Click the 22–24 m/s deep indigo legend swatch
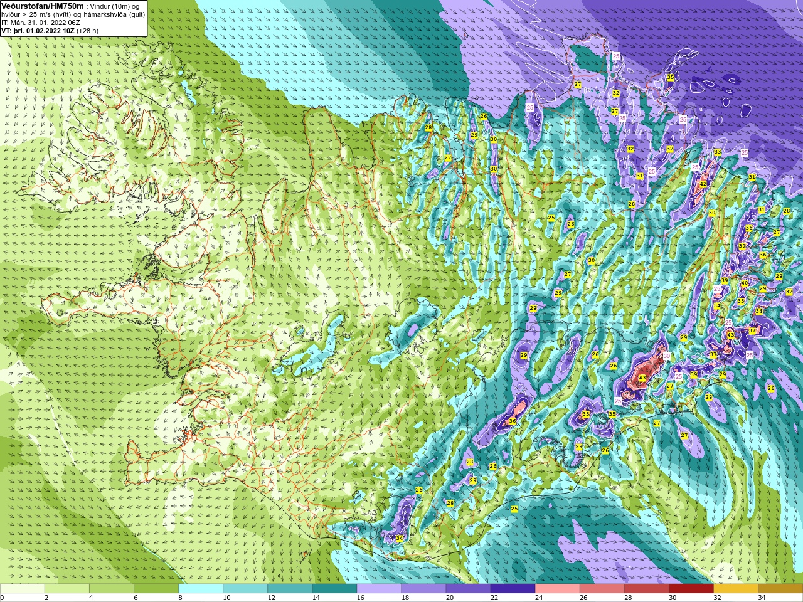This screenshot has width=803, height=602. [x=513, y=589]
